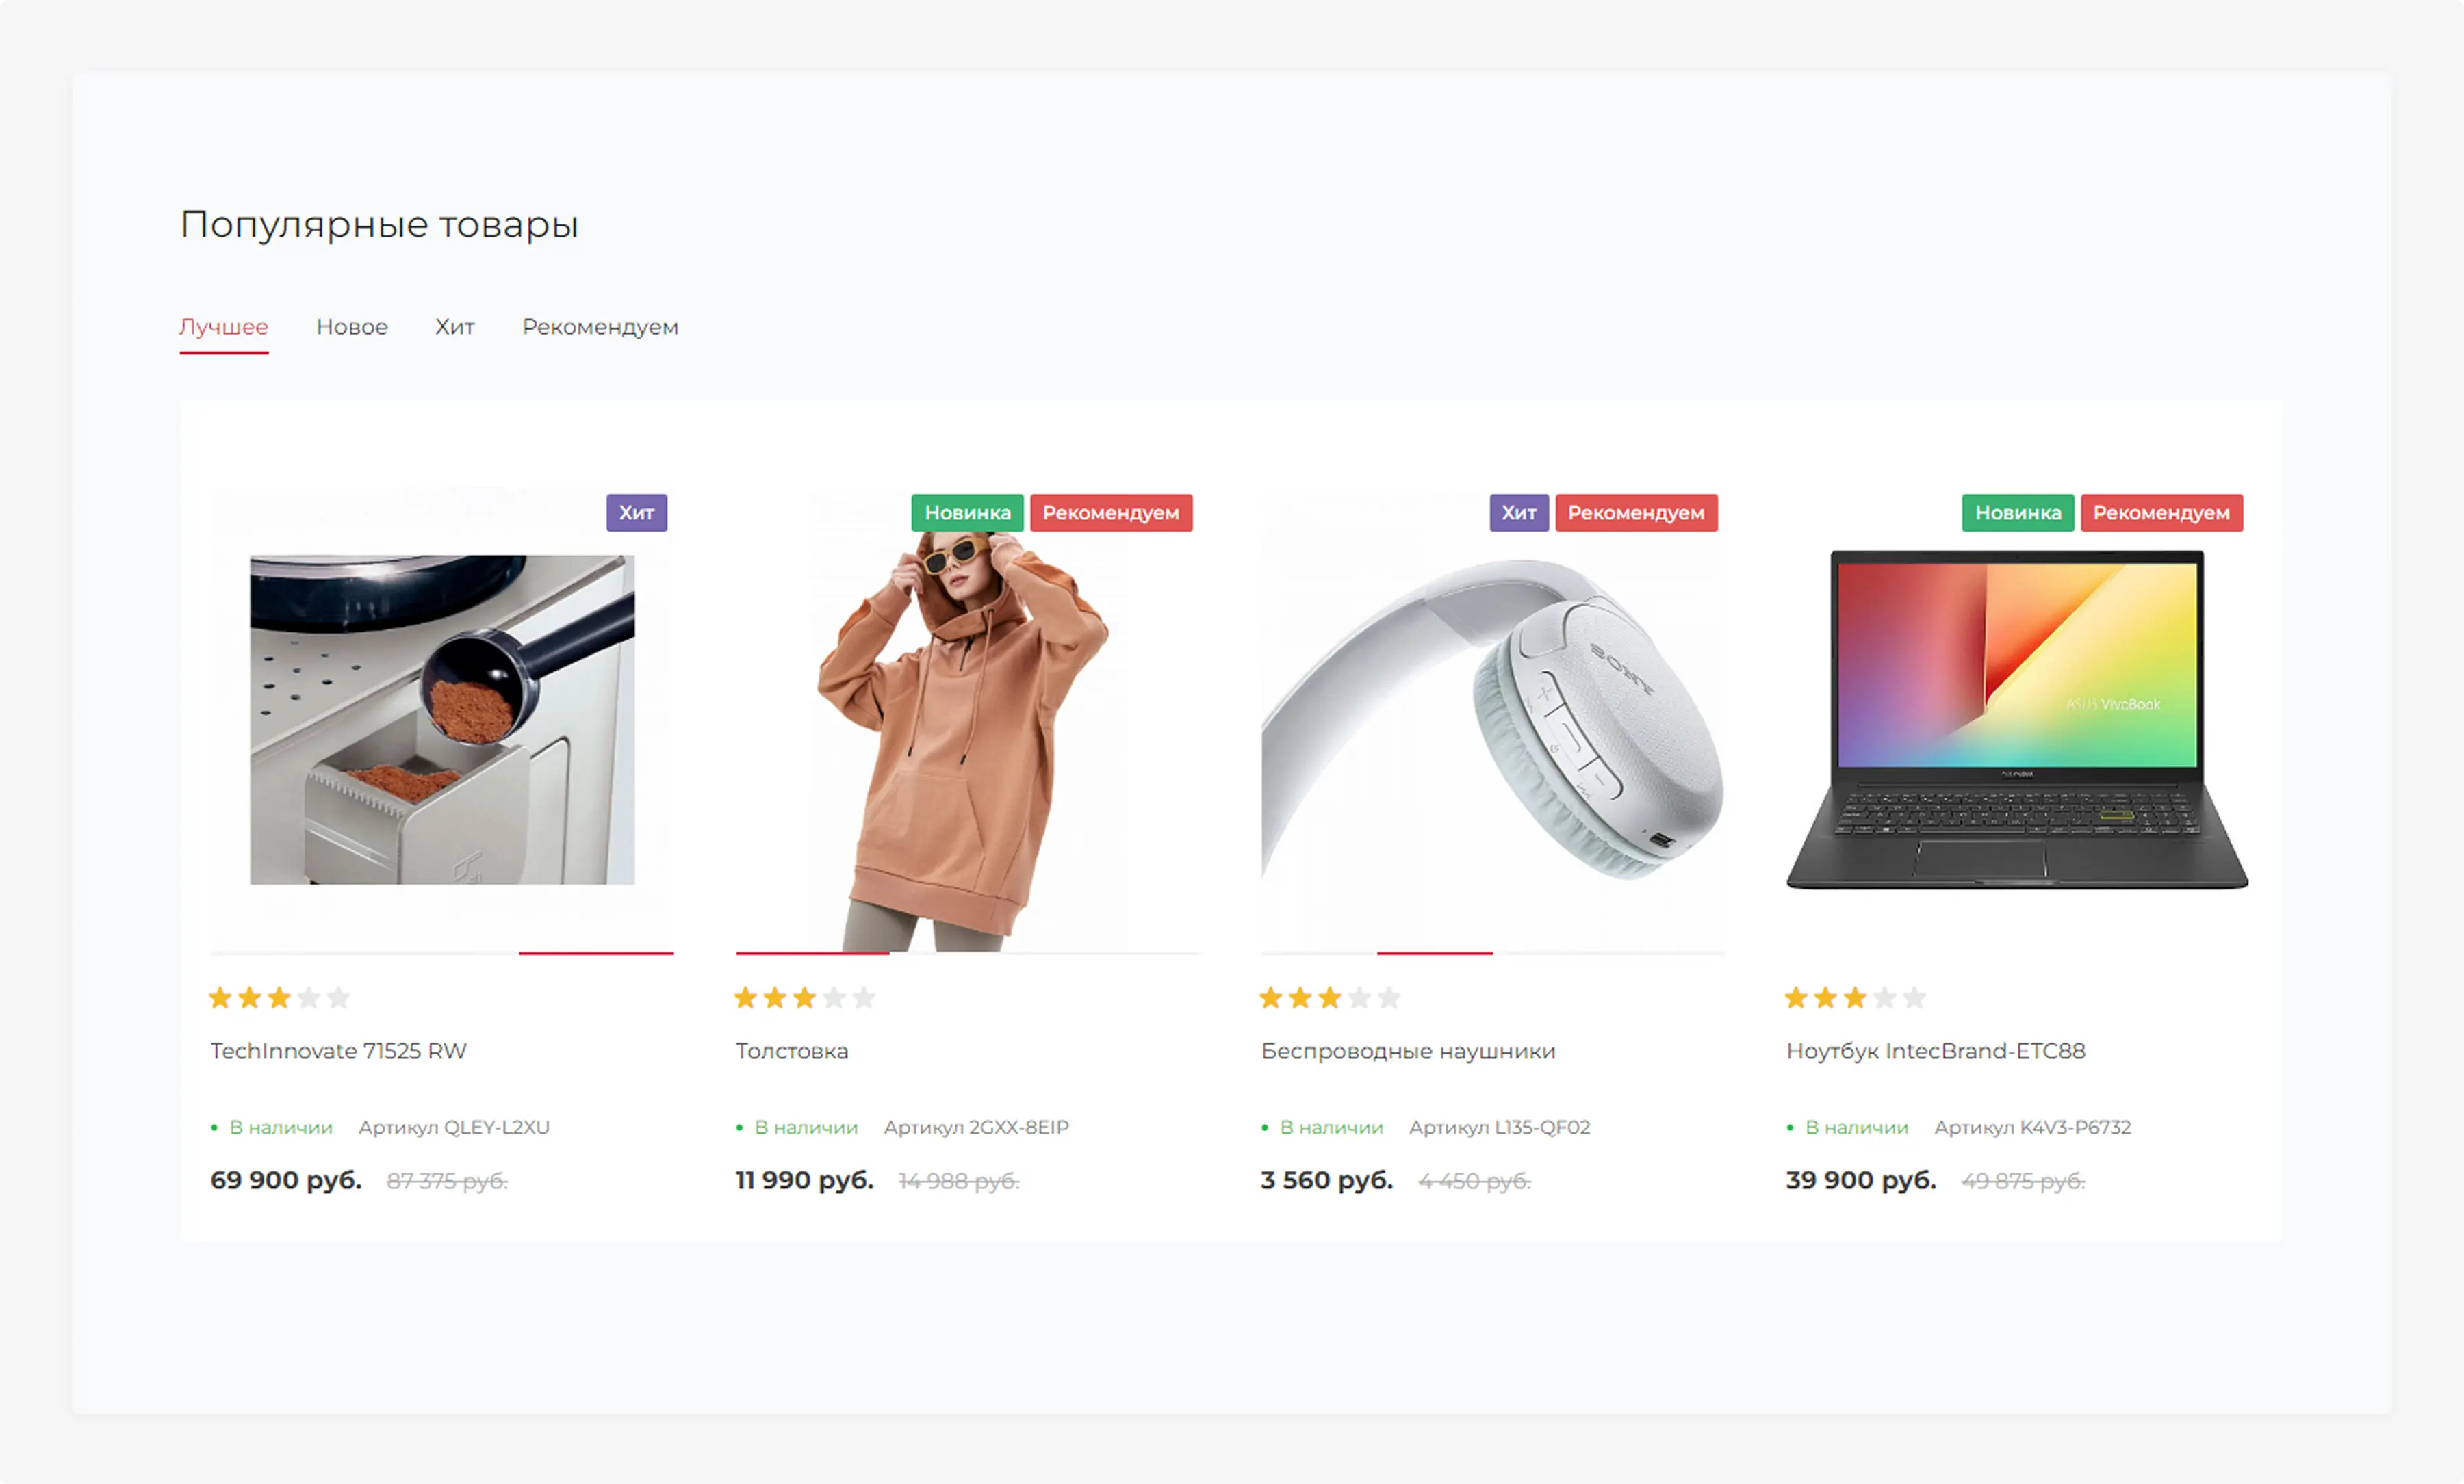Give Толстовка a four-star rating
Viewport: 2464px width, 1484px height.
[x=834, y=998]
